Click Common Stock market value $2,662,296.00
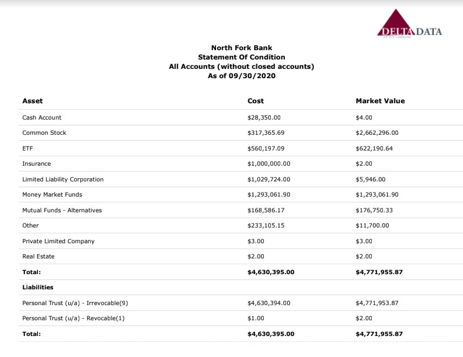Screen dimensions: 463x357 click(x=377, y=133)
